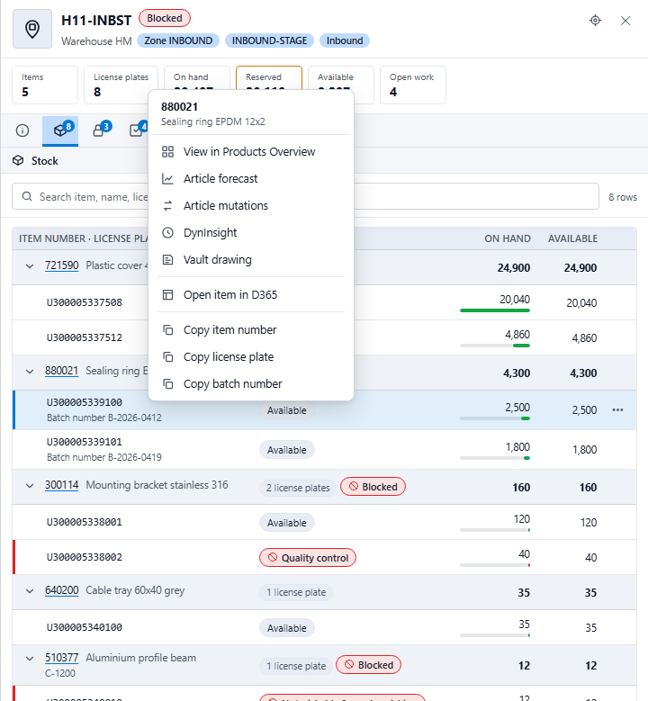Click the 2 license plates chip
This screenshot has height=701, width=648.
[x=298, y=488]
